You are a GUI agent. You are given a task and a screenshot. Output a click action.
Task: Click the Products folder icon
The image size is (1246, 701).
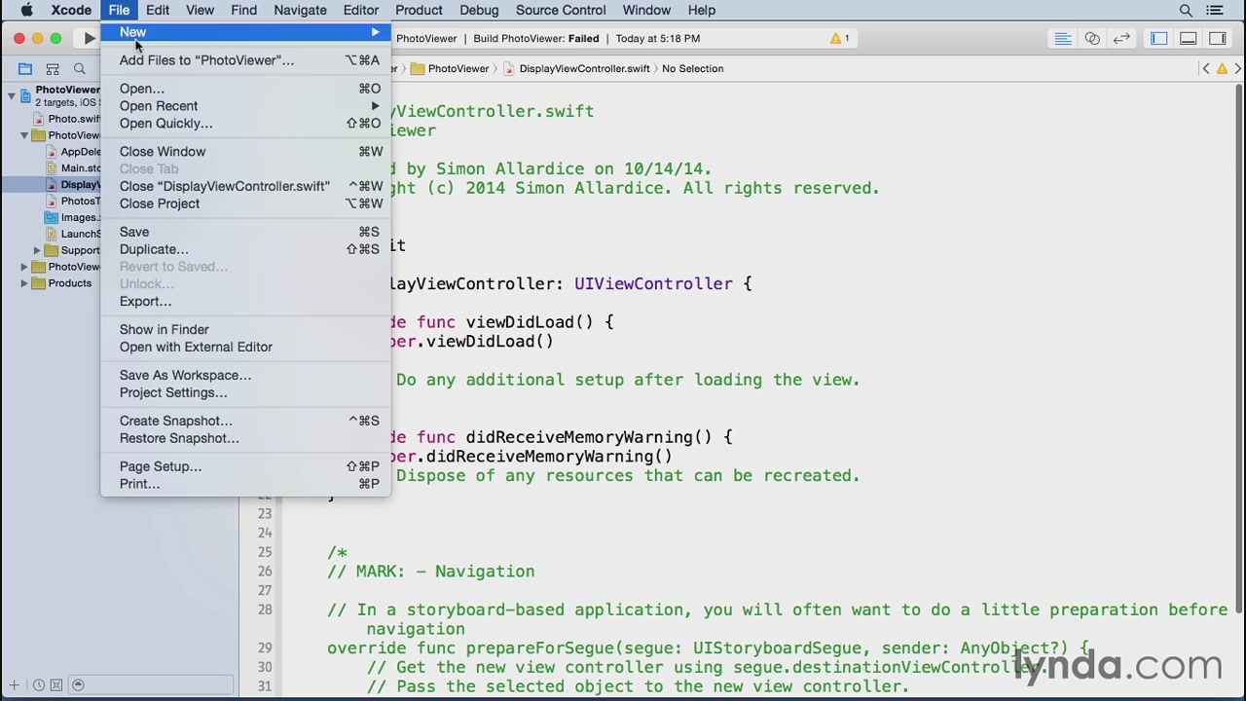(39, 283)
